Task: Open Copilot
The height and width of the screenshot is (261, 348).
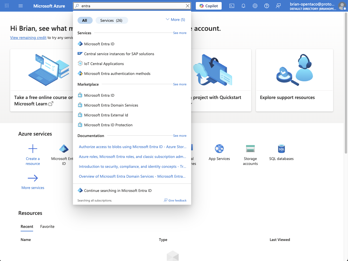Action: pyautogui.click(x=209, y=6)
